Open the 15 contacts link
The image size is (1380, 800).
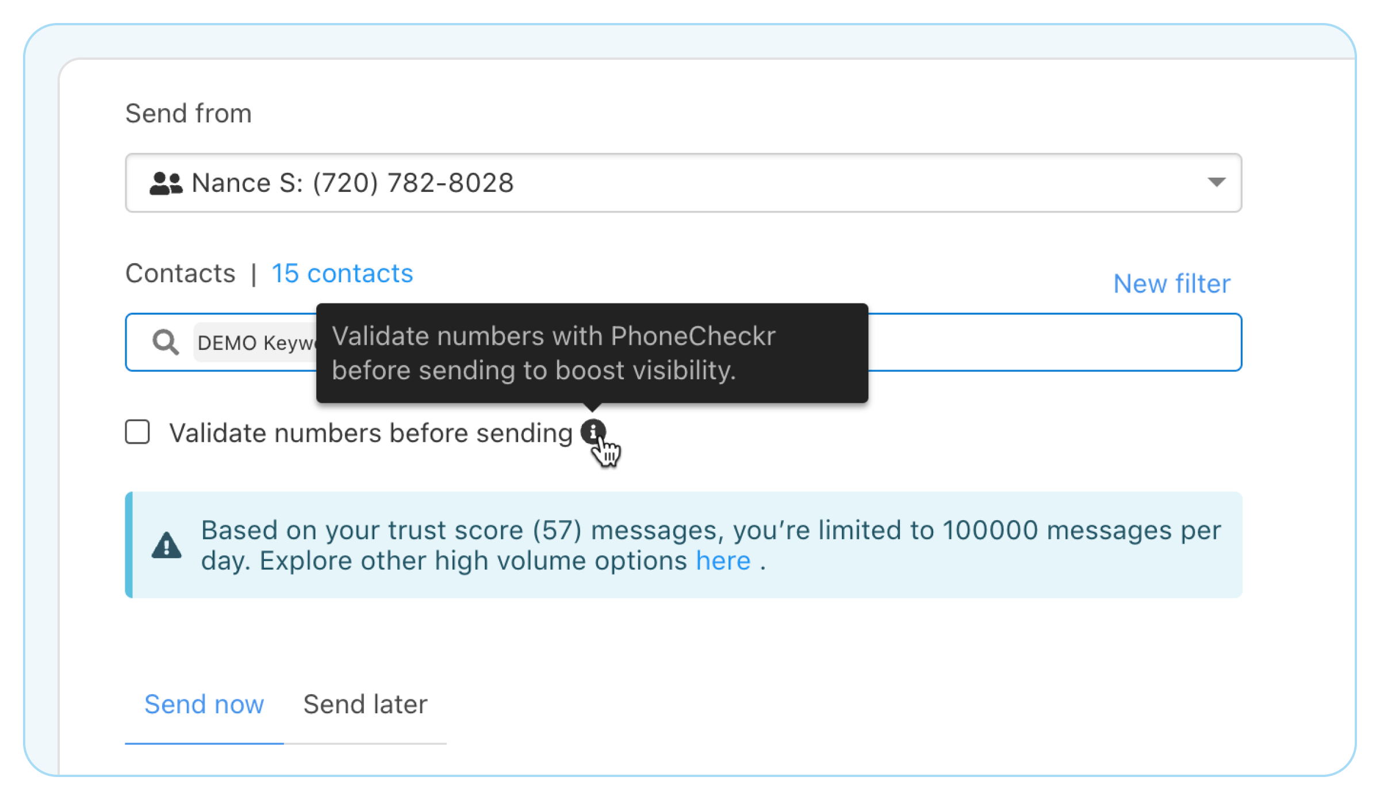pos(342,273)
